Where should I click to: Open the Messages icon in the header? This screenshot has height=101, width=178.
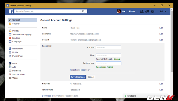point(147,12)
